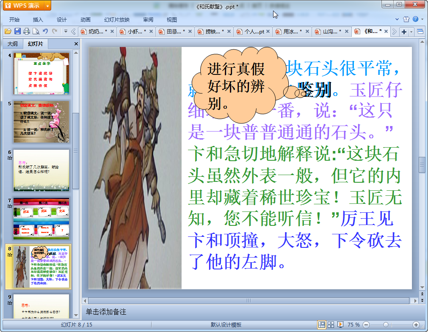The height and width of the screenshot is (332, 428).
Task: Select slide 5 thumbnail 初读课文
Action: click(x=41, y=122)
